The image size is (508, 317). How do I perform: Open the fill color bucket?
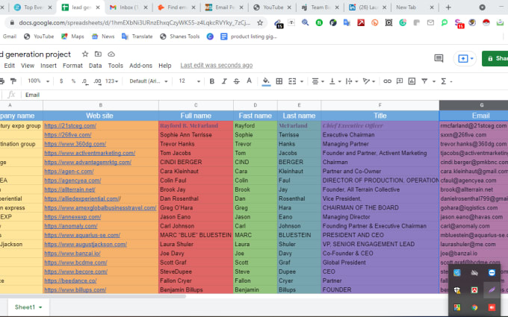click(266, 81)
